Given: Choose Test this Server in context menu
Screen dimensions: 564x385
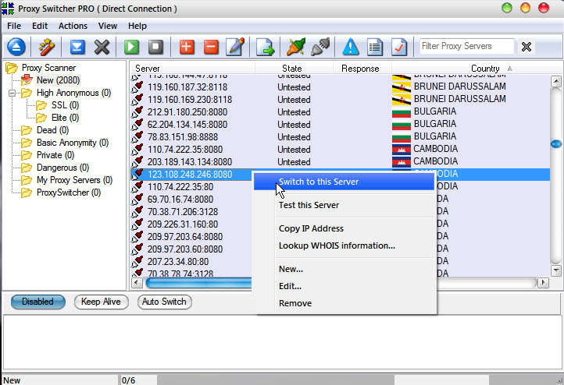Looking at the screenshot, I should (344, 205).
